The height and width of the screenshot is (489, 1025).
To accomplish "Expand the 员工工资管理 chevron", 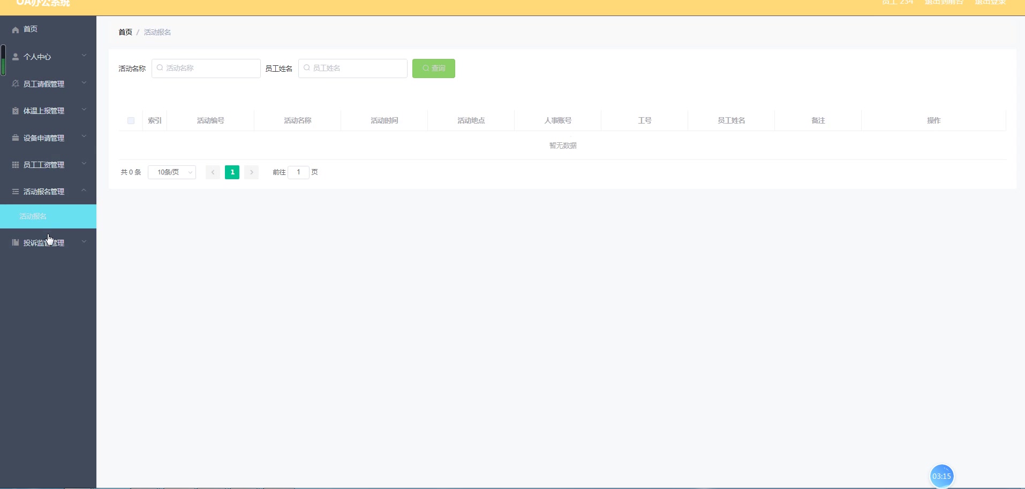I will 84,164.
